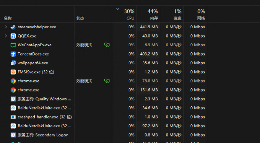
Task: Click the BaiduNetdiskUnite icon in the 97.2 MB row
Action: click(x=13, y=126)
